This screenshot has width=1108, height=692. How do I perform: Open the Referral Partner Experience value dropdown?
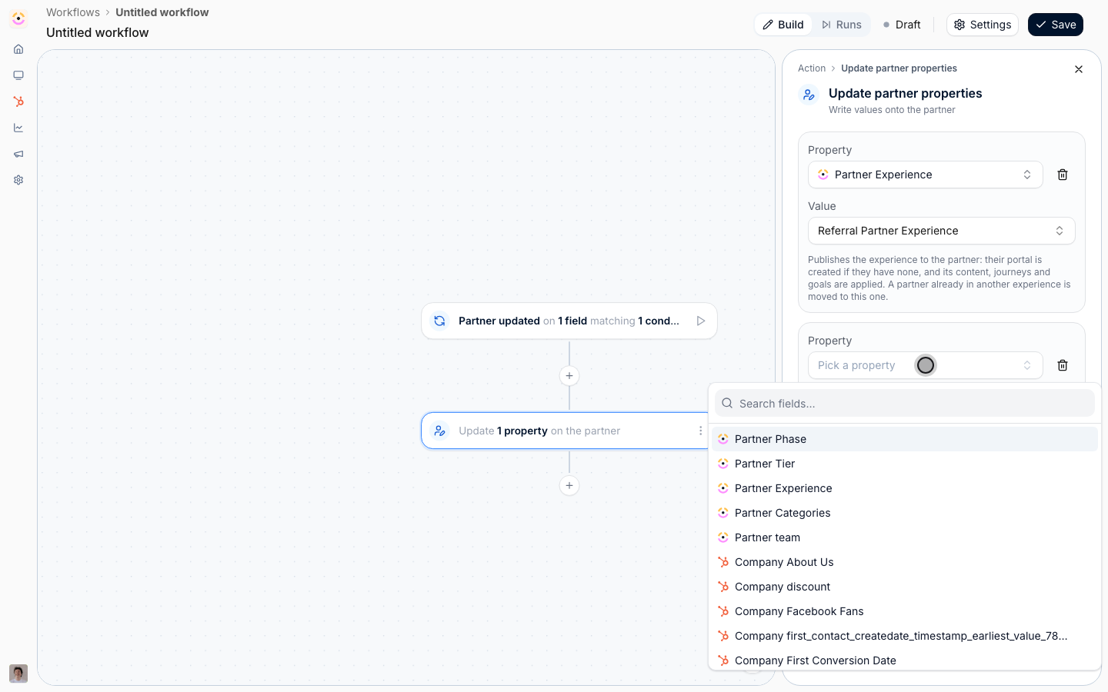coord(942,231)
